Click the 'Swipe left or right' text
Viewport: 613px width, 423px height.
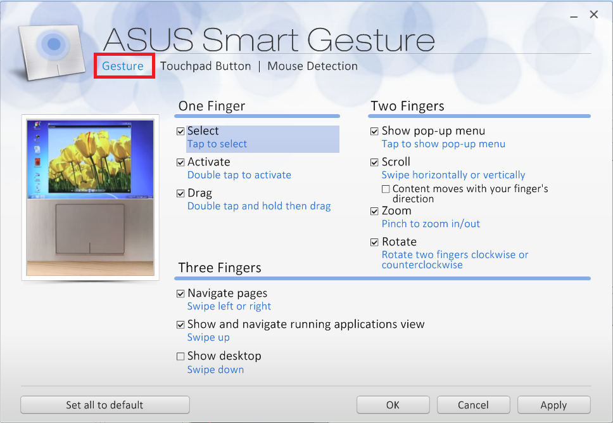click(229, 306)
